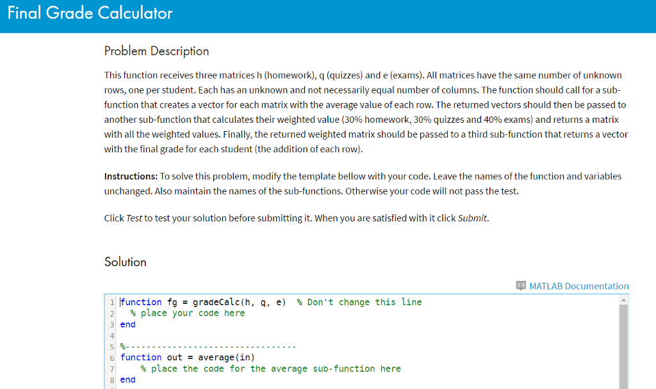Click line number 1 in the gutter

pyautogui.click(x=111, y=301)
